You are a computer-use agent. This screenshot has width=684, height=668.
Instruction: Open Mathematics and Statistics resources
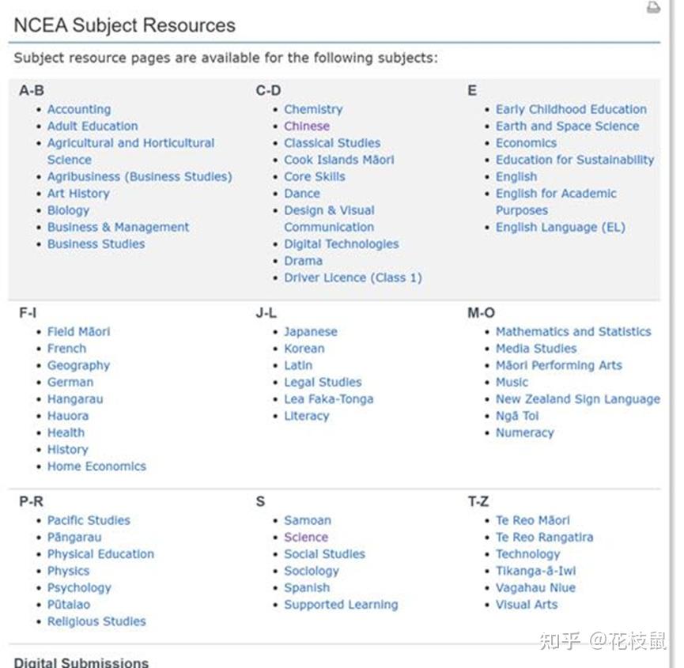(x=574, y=331)
